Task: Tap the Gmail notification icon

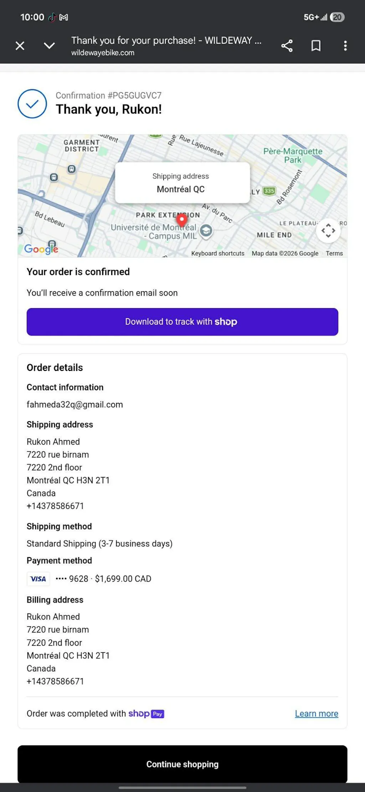Action: tap(64, 17)
